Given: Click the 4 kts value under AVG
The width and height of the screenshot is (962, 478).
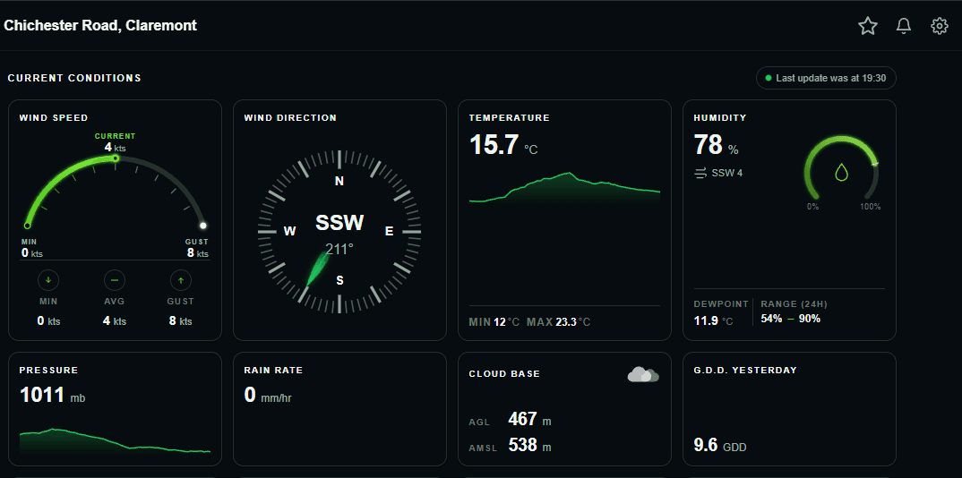Looking at the screenshot, I should pyautogui.click(x=115, y=320).
